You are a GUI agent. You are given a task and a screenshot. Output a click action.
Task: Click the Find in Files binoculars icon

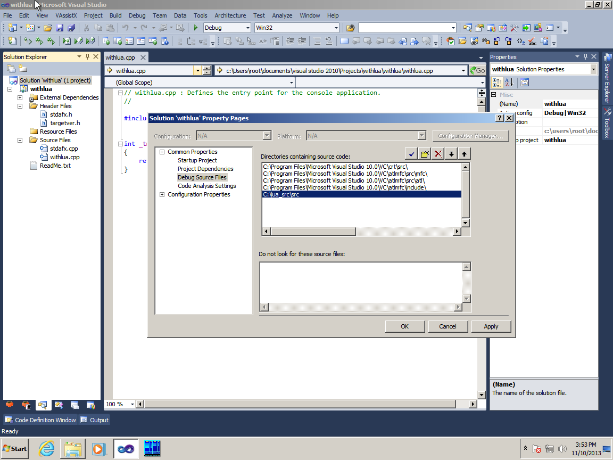coord(350,28)
